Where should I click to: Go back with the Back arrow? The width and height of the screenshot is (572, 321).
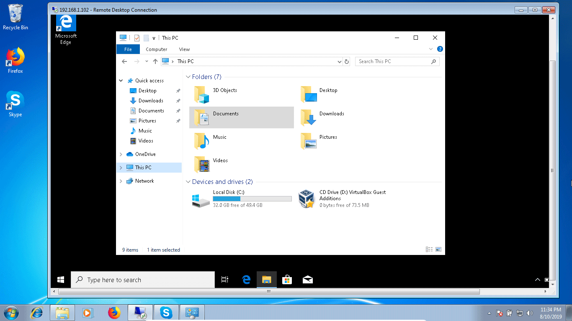(x=124, y=61)
